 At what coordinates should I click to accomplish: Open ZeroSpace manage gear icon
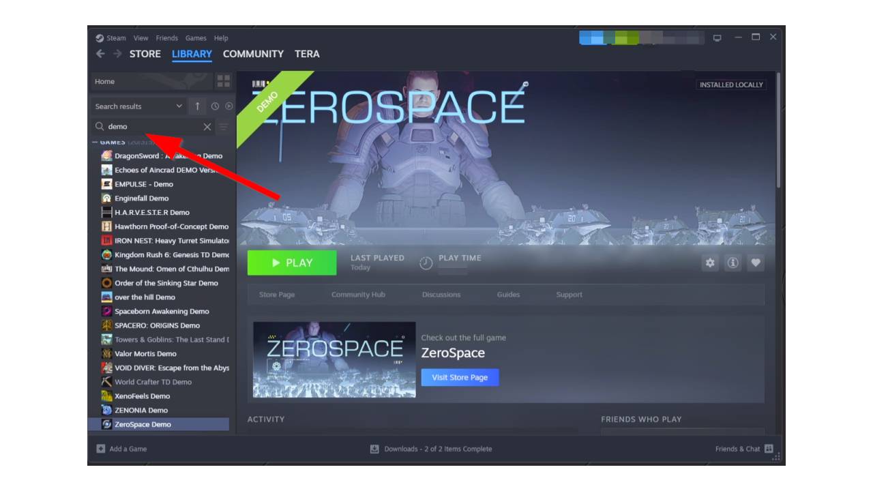(710, 263)
